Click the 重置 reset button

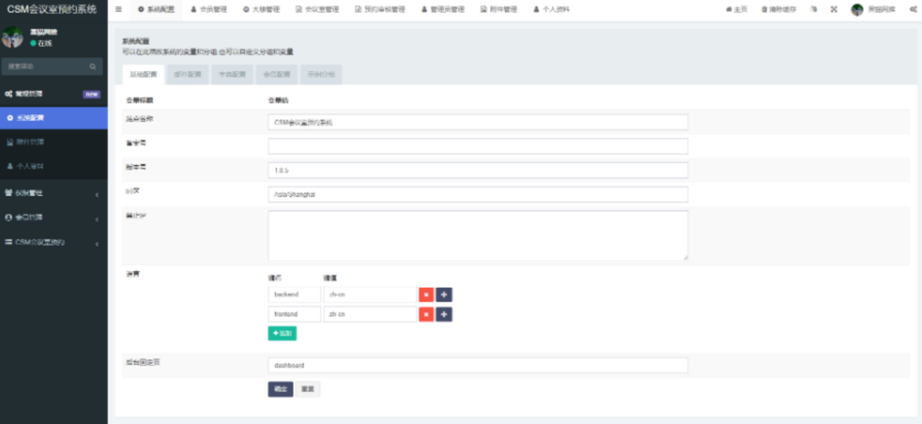[307, 389]
